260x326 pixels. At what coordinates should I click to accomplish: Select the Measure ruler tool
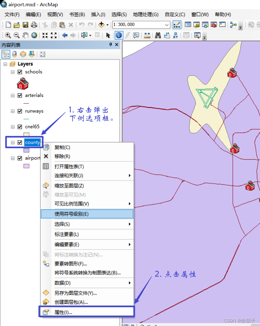pyautogui.click(x=147, y=35)
